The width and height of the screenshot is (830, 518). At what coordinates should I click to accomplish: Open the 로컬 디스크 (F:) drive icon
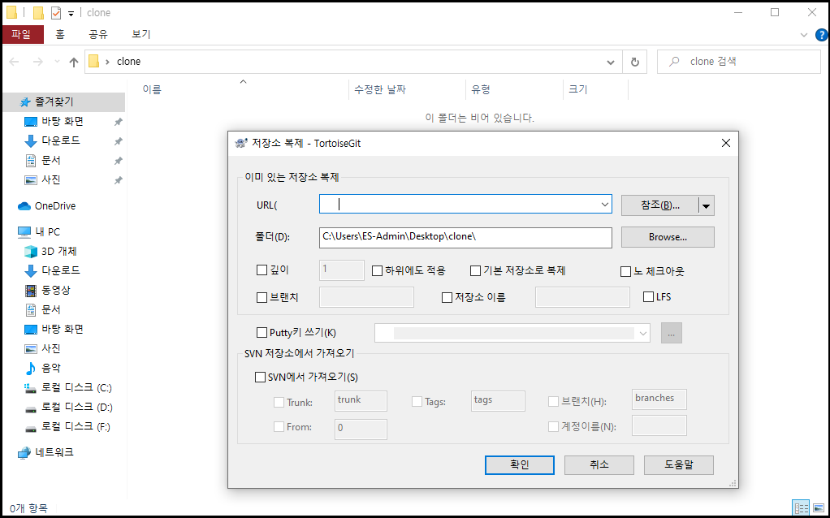point(31,427)
